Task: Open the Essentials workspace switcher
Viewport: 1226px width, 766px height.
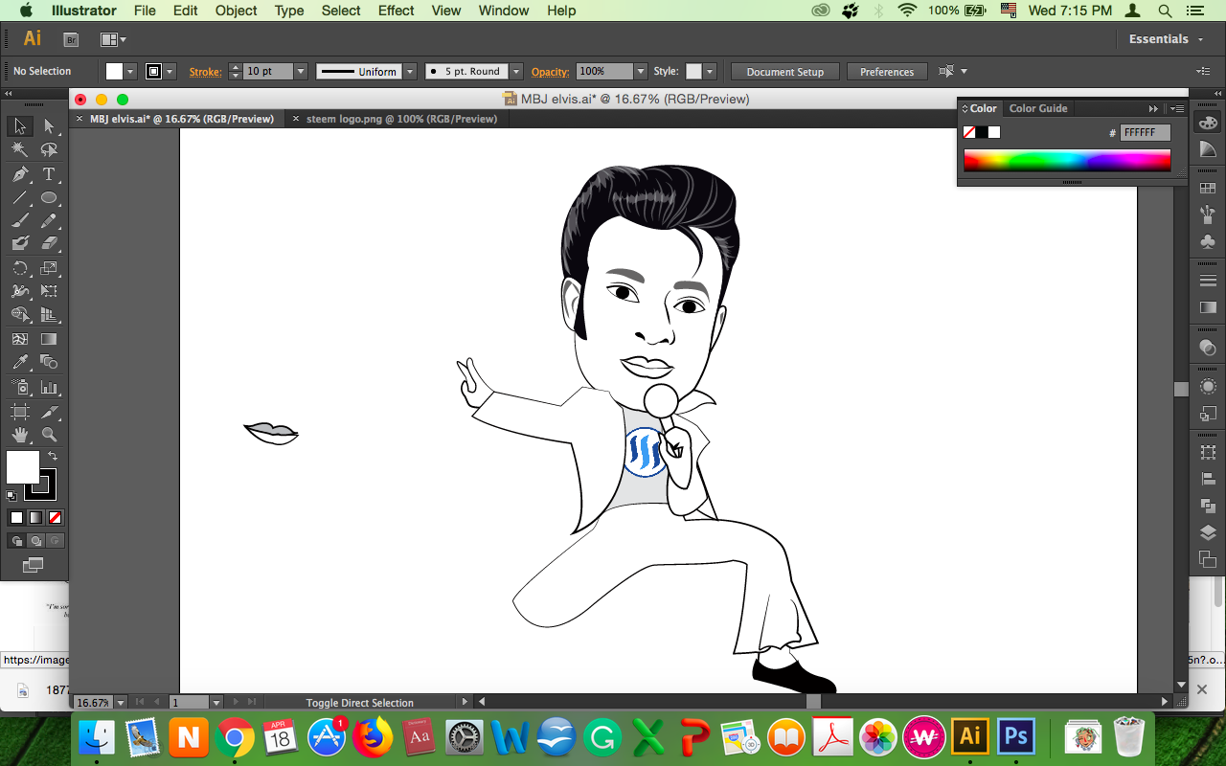Action: tap(1166, 39)
